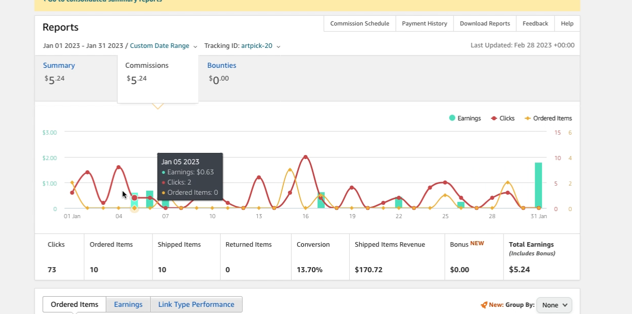Click the Conversion 13.70% value
The width and height of the screenshot is (632, 314).
309,270
